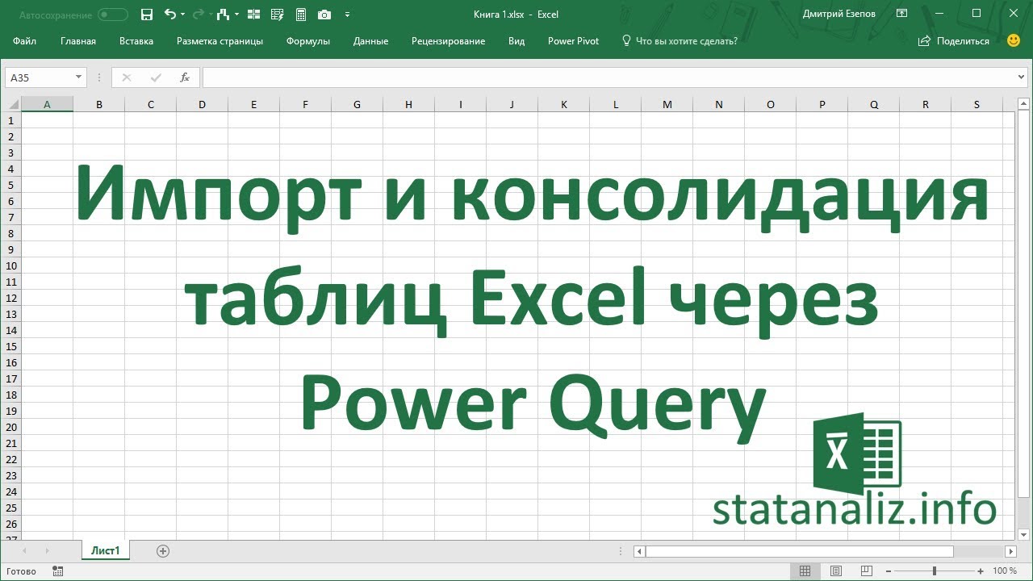The width and height of the screenshot is (1033, 581).
Task: Click the table layout icon in quick access toolbar
Action: 254,15
